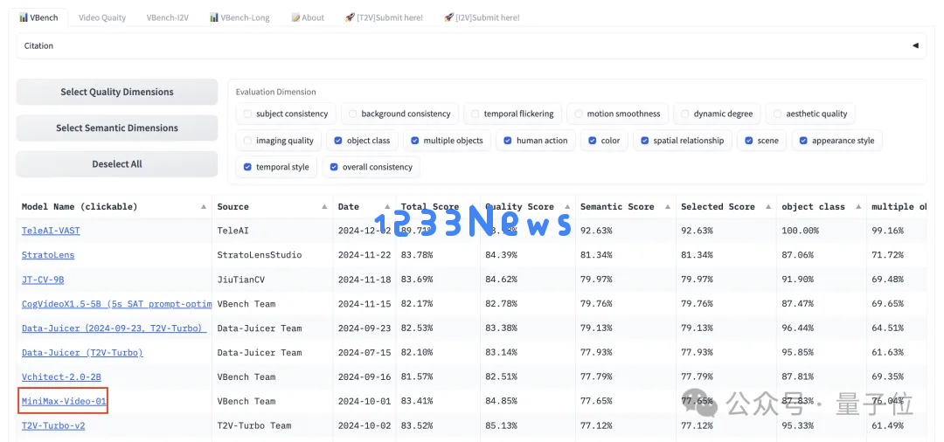Image resolution: width=944 pixels, height=442 pixels.
Task: Select the VBench tab
Action: point(39,17)
